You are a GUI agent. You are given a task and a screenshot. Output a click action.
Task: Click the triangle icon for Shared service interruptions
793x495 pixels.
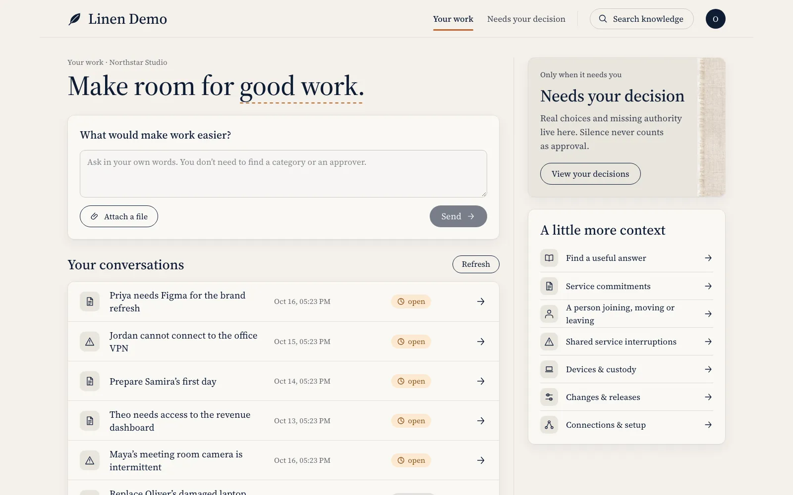pos(549,342)
